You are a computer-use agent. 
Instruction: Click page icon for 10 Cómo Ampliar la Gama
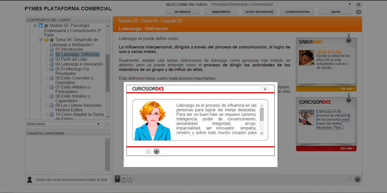(51, 114)
